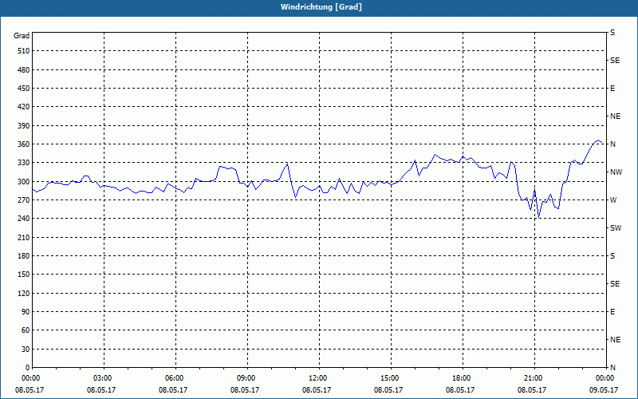Image resolution: width=638 pixels, height=399 pixels.
Task: Click the 120 y-axis value
Action: [24, 293]
